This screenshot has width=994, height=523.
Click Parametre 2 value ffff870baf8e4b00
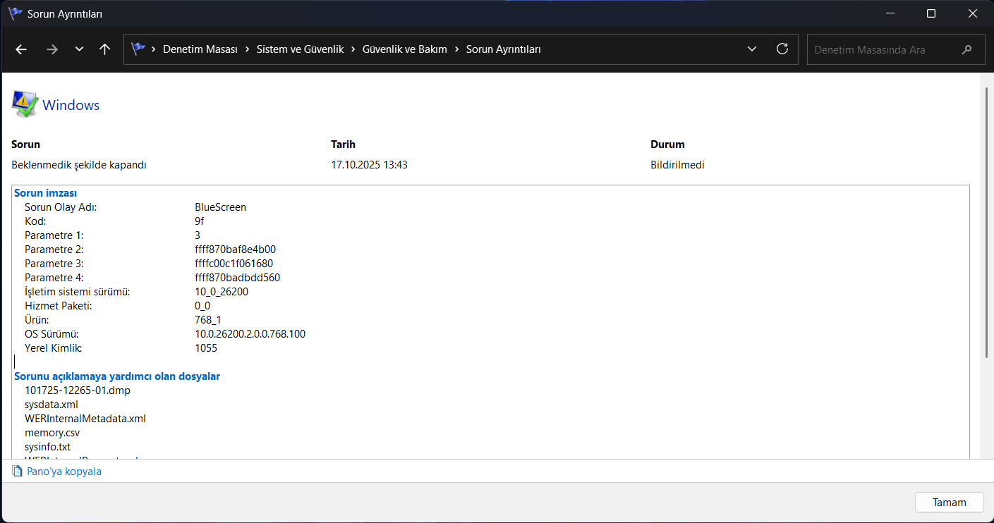click(x=236, y=250)
